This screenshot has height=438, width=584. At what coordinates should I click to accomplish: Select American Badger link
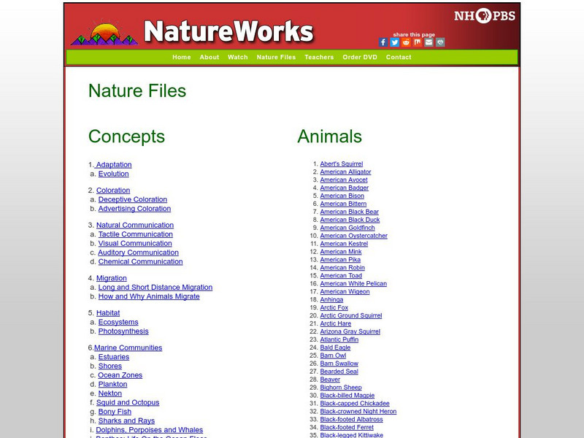(345, 188)
